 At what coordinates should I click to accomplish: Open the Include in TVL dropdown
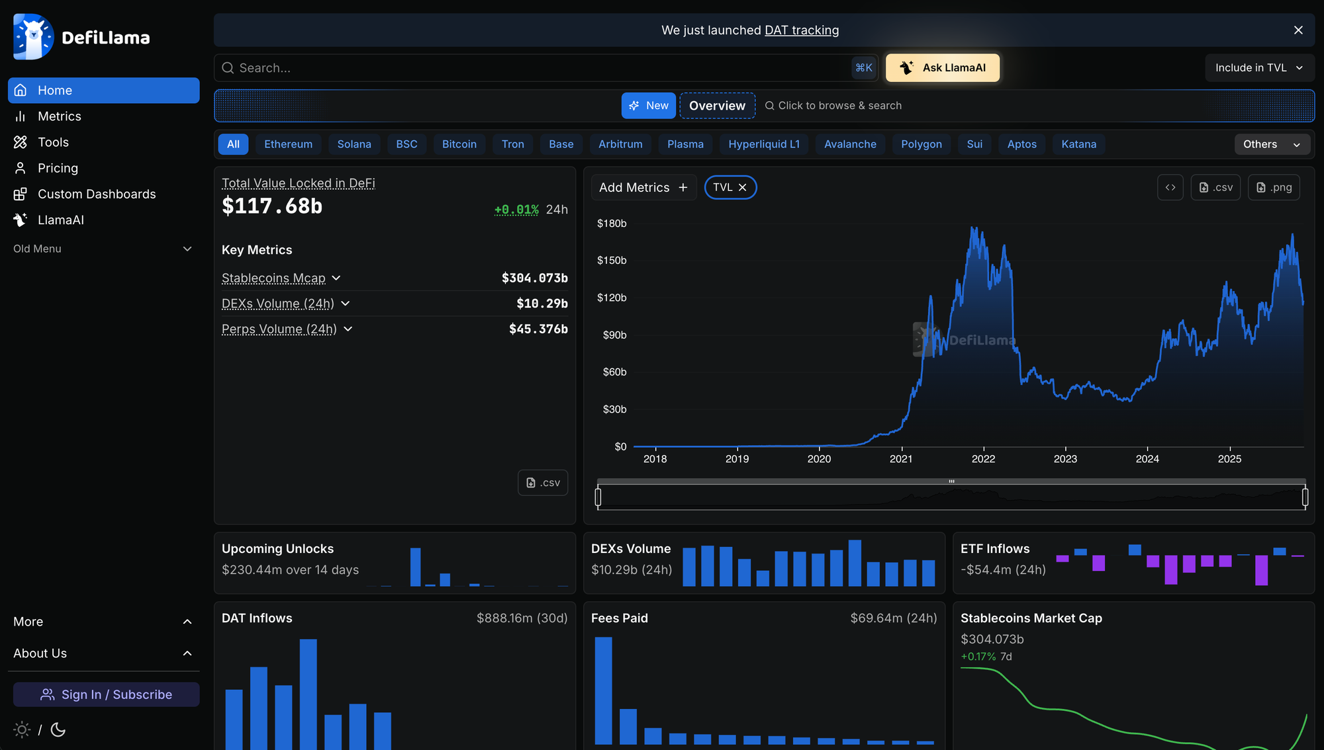click(1259, 67)
